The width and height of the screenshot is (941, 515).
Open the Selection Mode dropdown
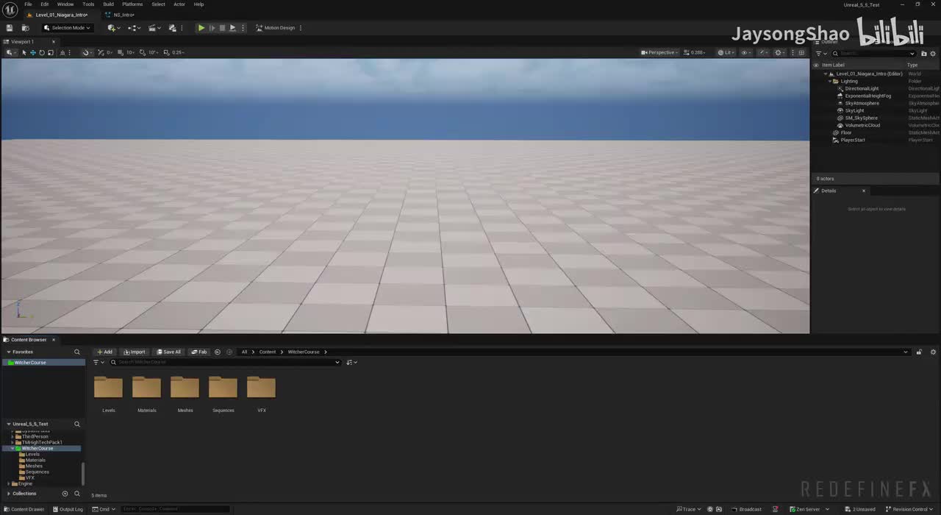(x=67, y=28)
